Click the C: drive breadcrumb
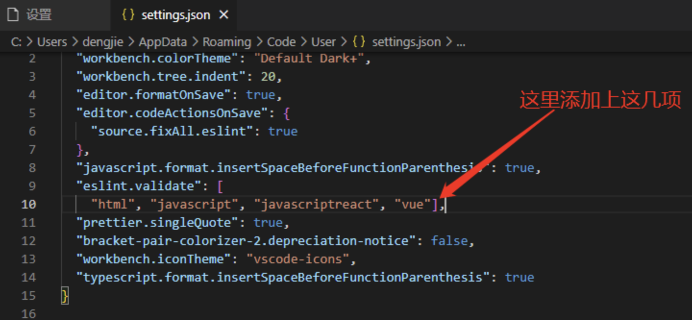 pos(16,42)
